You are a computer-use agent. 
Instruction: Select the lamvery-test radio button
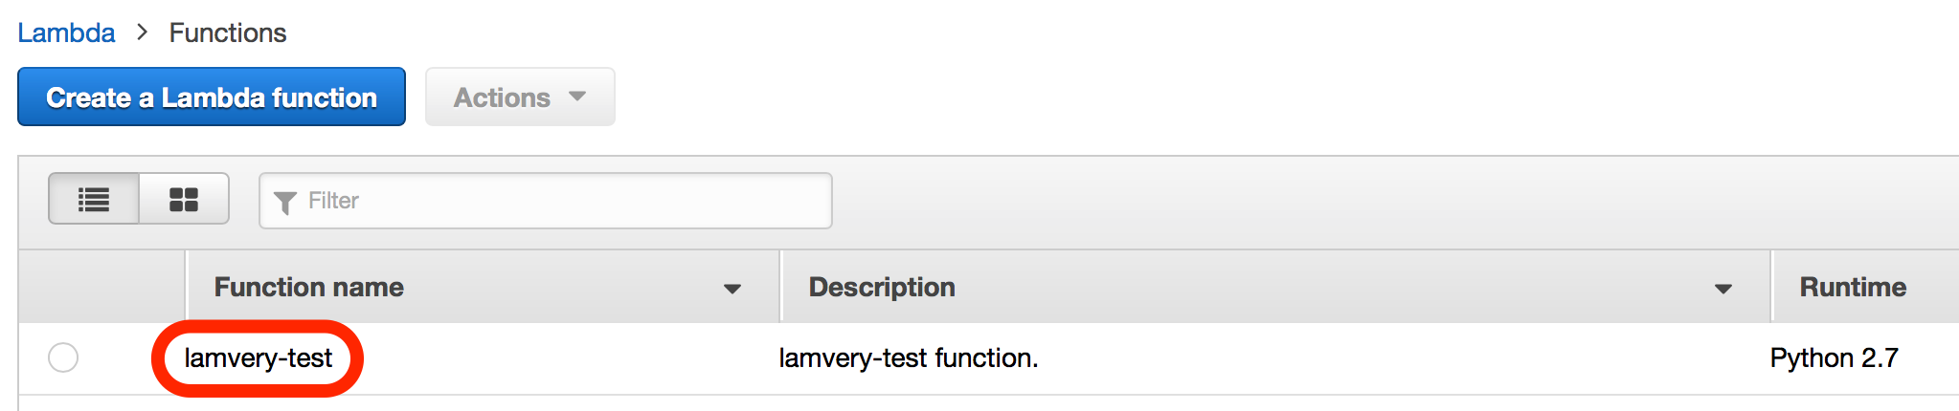click(x=63, y=357)
